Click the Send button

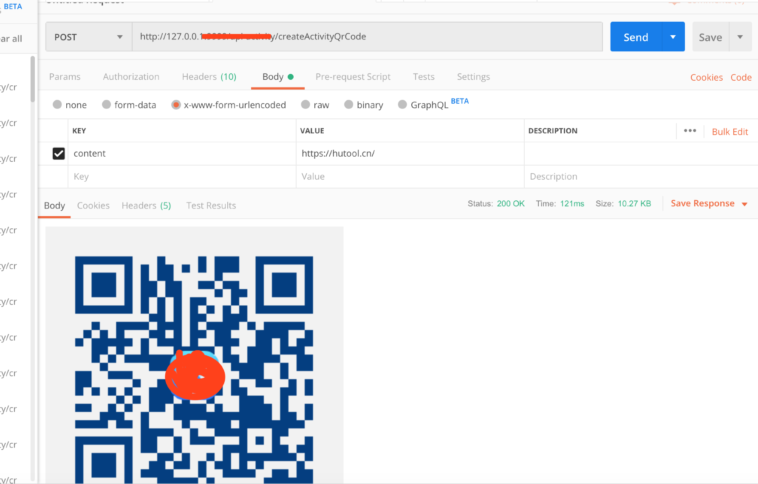click(x=636, y=37)
